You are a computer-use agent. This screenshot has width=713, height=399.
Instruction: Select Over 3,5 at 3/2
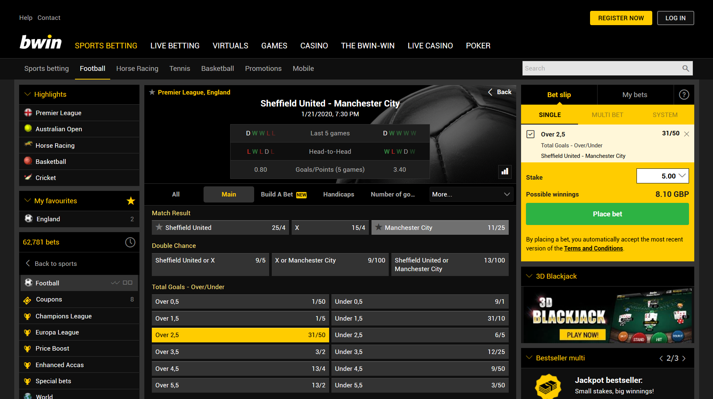240,352
